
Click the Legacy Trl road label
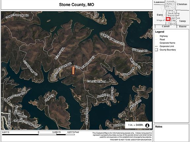click(60, 54)
